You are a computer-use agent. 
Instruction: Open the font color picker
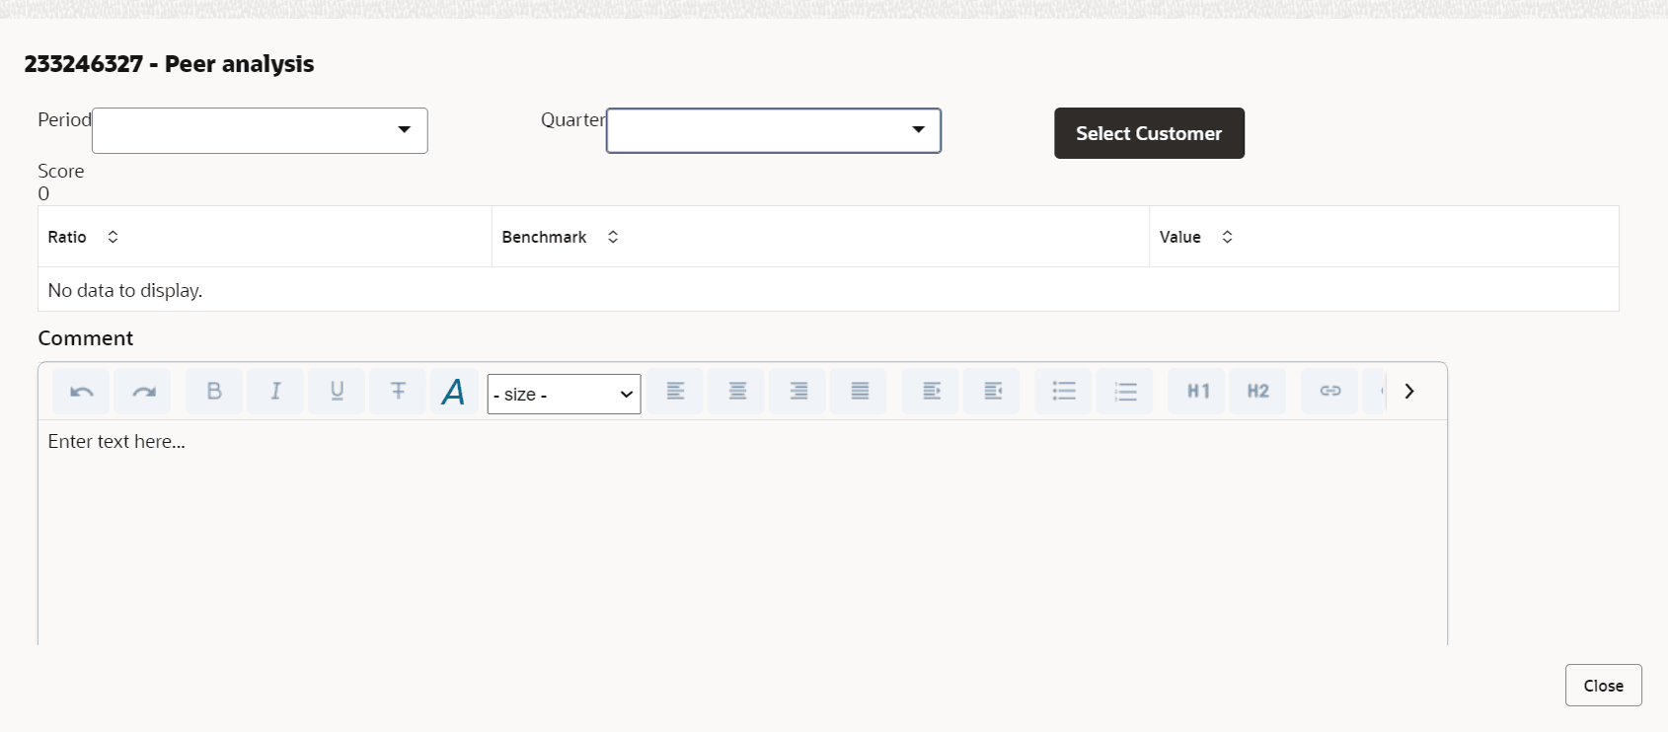(454, 392)
